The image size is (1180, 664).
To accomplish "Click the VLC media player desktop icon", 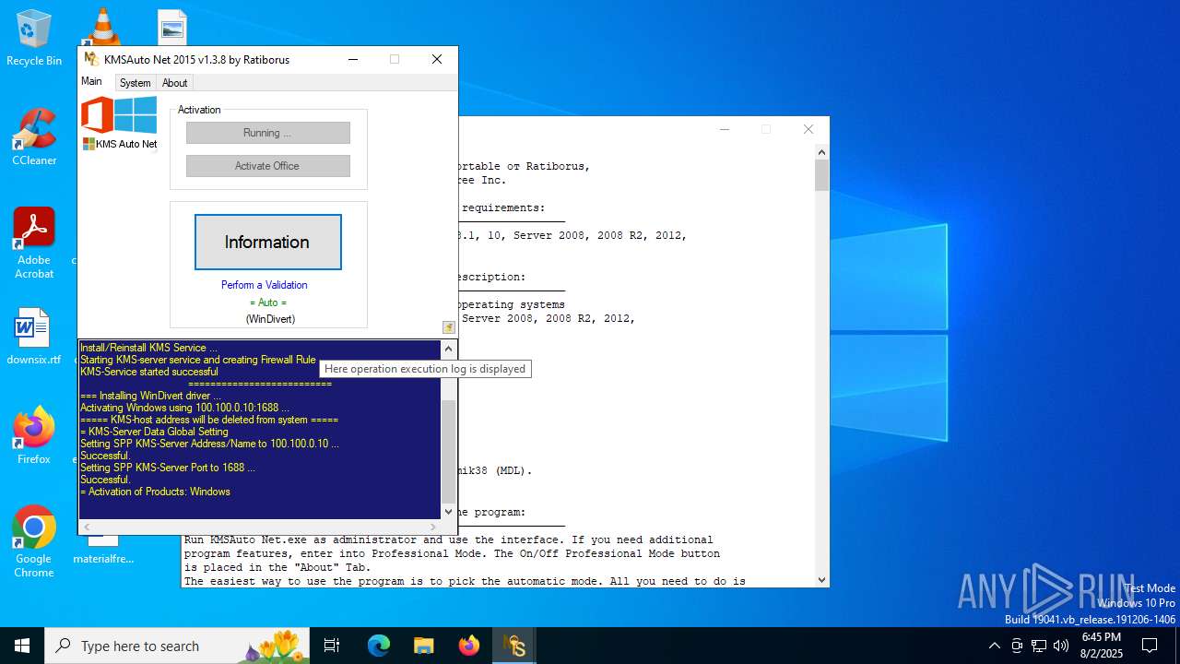I will (102, 26).
